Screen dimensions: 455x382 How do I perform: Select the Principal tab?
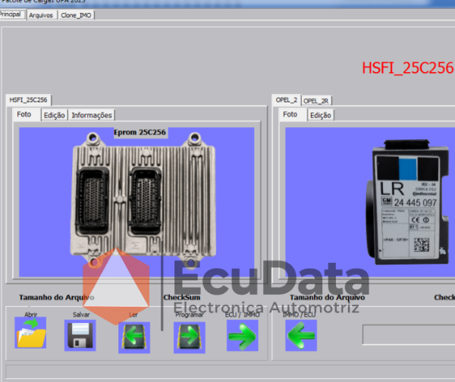pos(11,14)
